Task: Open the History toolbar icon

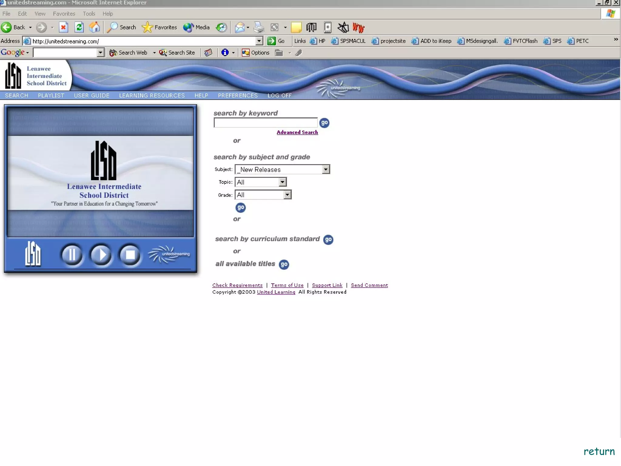Action: (x=221, y=27)
